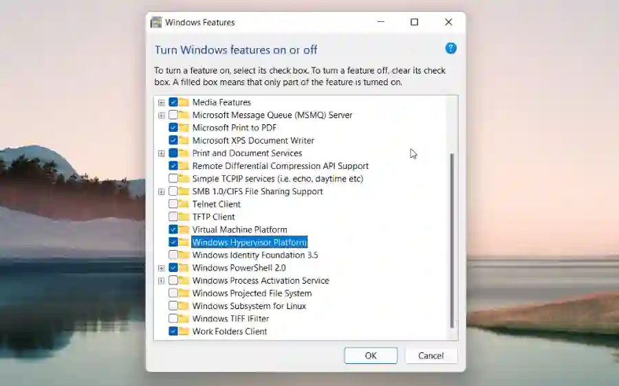Uncheck the Windows Hypervisor Platform checkbox
The height and width of the screenshot is (386, 619).
pyautogui.click(x=173, y=242)
